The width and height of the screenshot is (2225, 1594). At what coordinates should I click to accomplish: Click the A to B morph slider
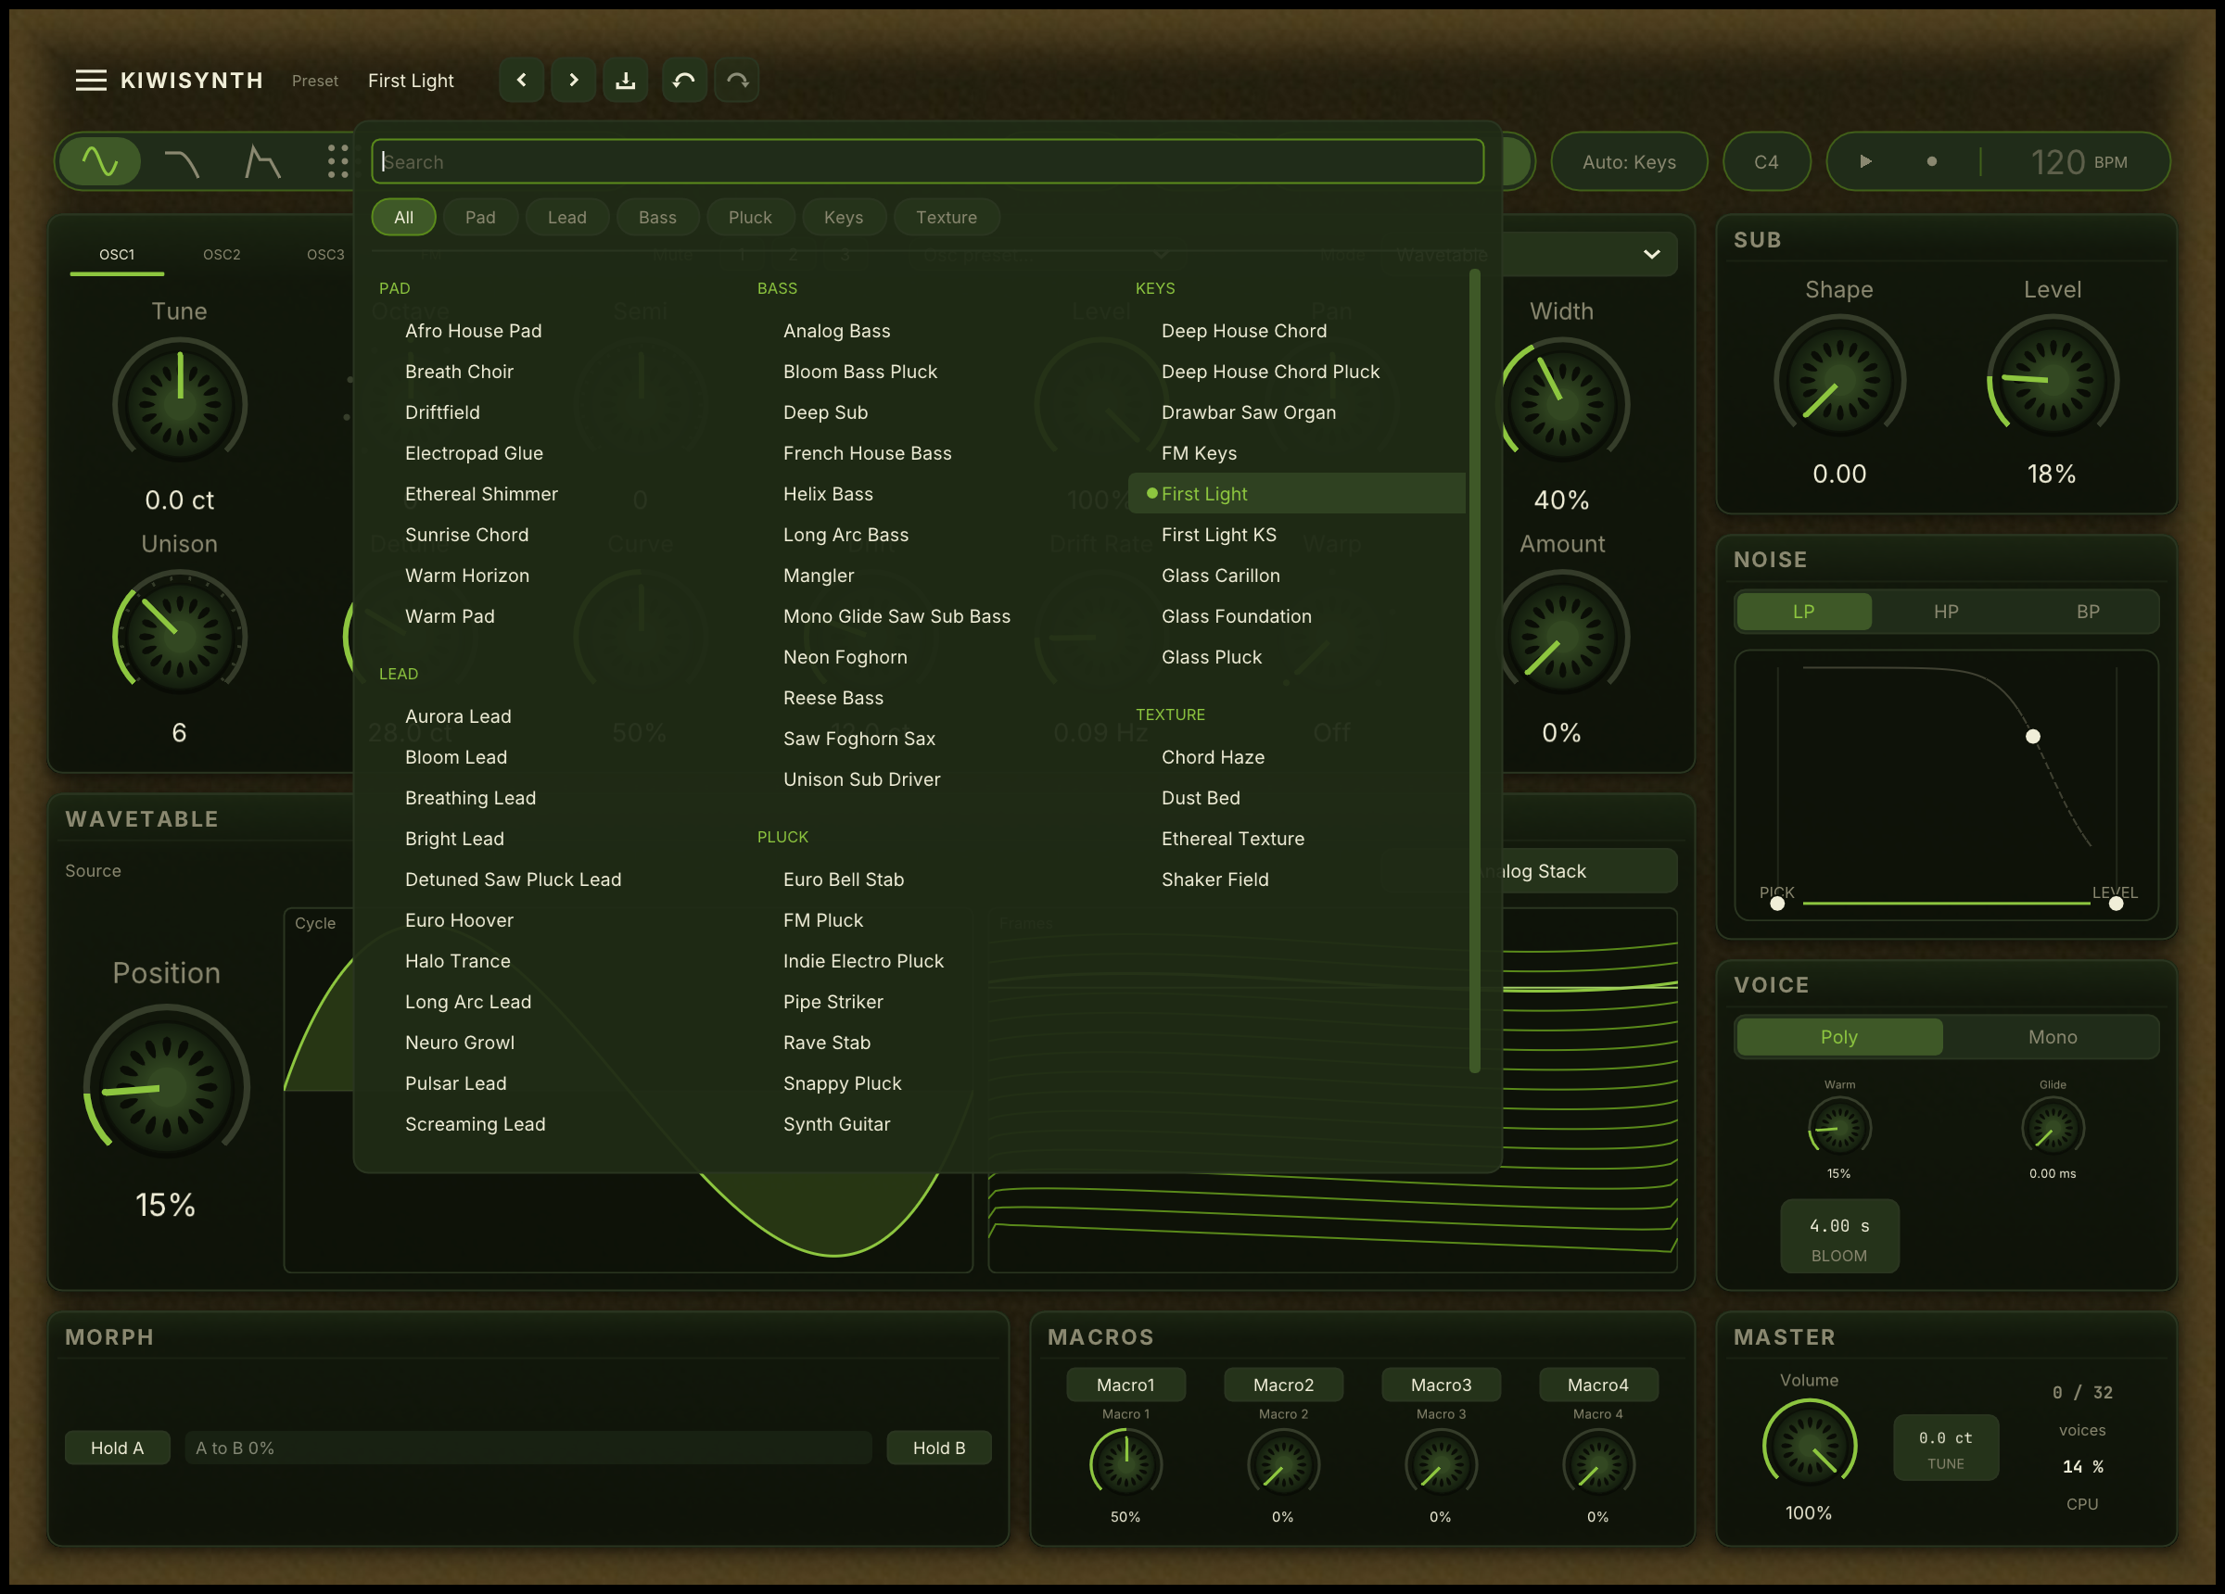tap(528, 1448)
